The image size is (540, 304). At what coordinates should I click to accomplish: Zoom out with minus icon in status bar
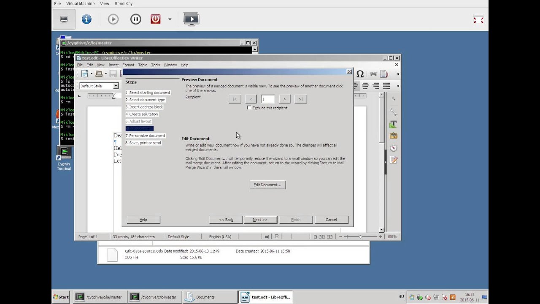point(340,237)
